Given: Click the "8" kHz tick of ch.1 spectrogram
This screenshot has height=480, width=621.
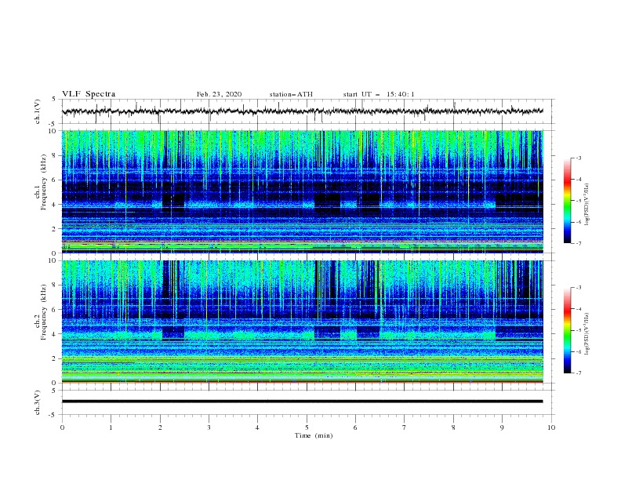Looking at the screenshot, I should click(x=55, y=155).
